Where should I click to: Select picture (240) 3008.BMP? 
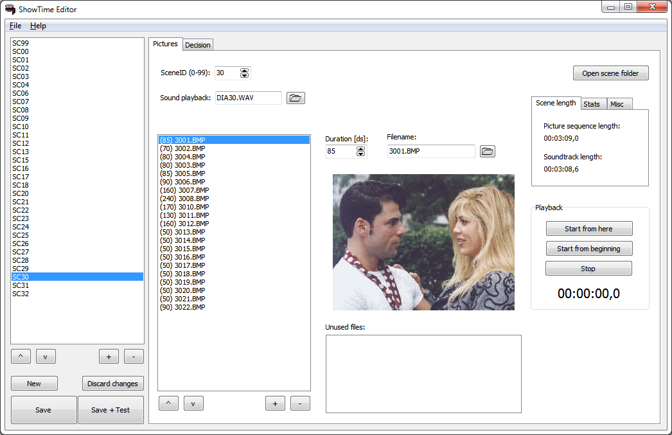pyautogui.click(x=234, y=199)
